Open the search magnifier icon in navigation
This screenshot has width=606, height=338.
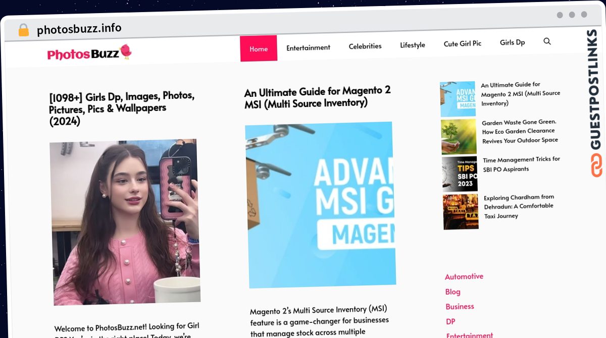pos(547,41)
